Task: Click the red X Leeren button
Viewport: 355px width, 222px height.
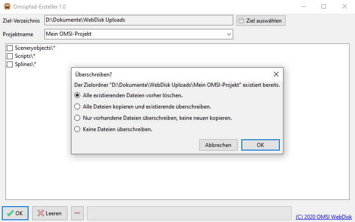Action: click(x=50, y=213)
